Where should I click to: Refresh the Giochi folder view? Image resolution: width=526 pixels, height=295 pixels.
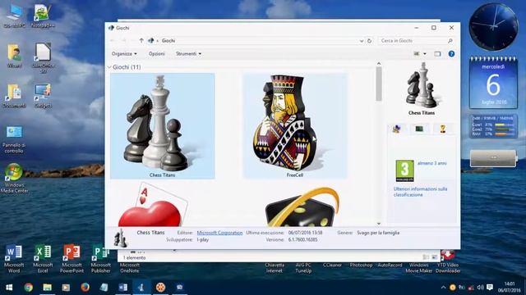coord(369,40)
